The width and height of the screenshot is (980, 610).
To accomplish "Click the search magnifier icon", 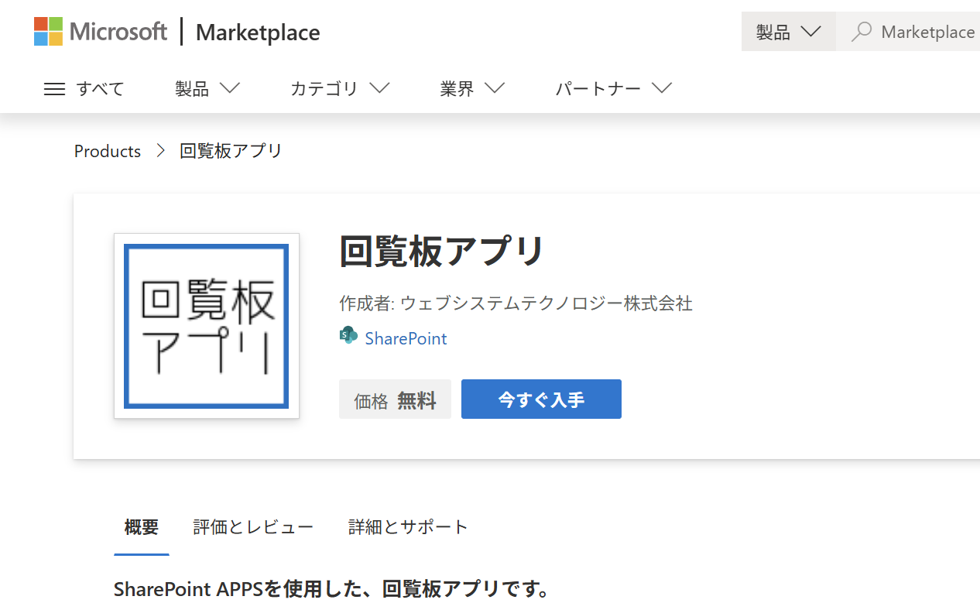I will pyautogui.click(x=861, y=32).
